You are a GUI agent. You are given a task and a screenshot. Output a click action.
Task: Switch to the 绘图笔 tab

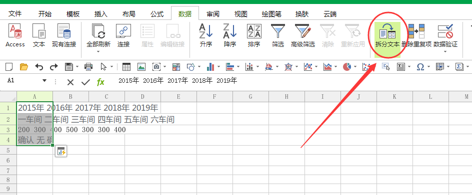(x=271, y=14)
